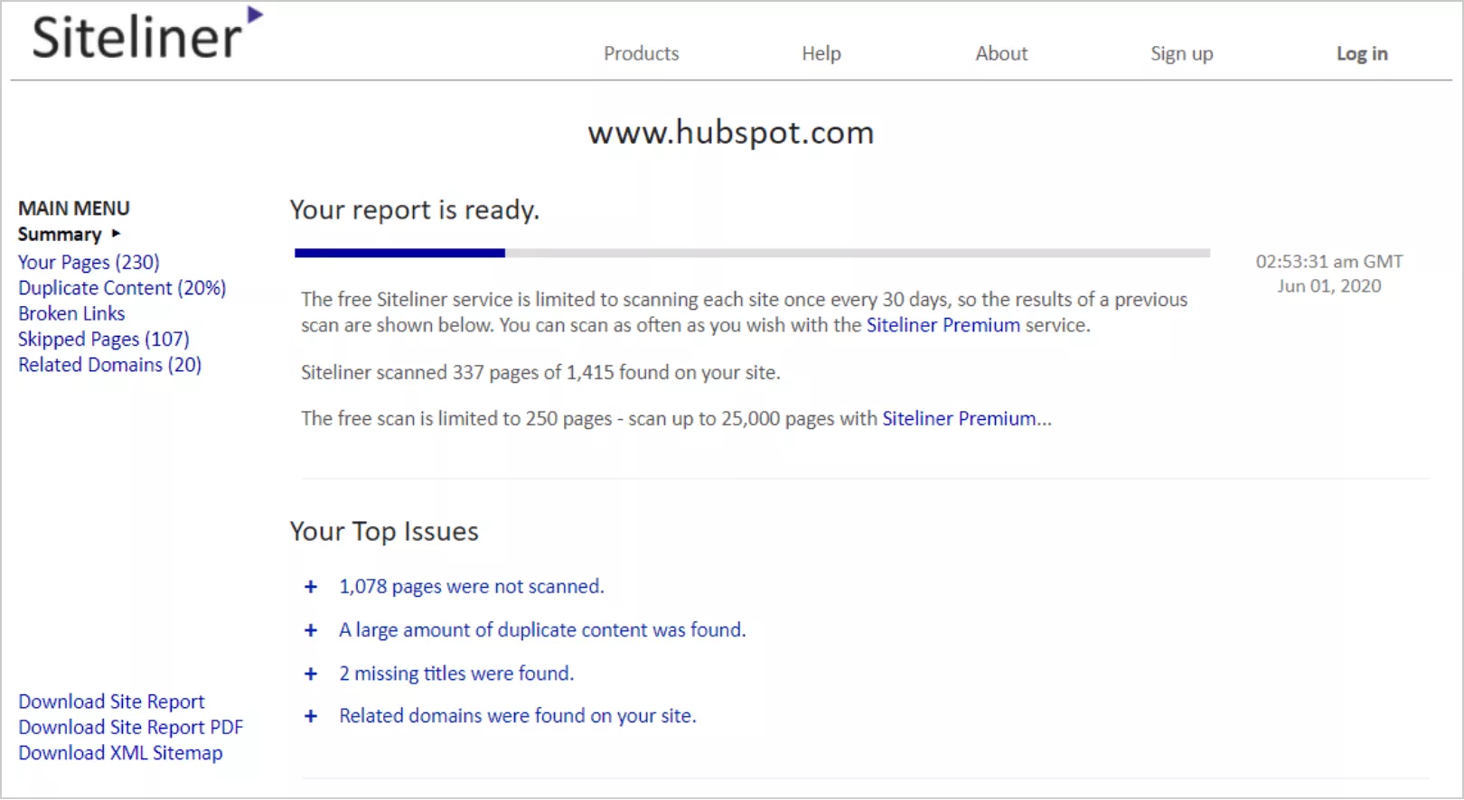
Task: Click the MAIN MENU heading
Action: (74, 209)
